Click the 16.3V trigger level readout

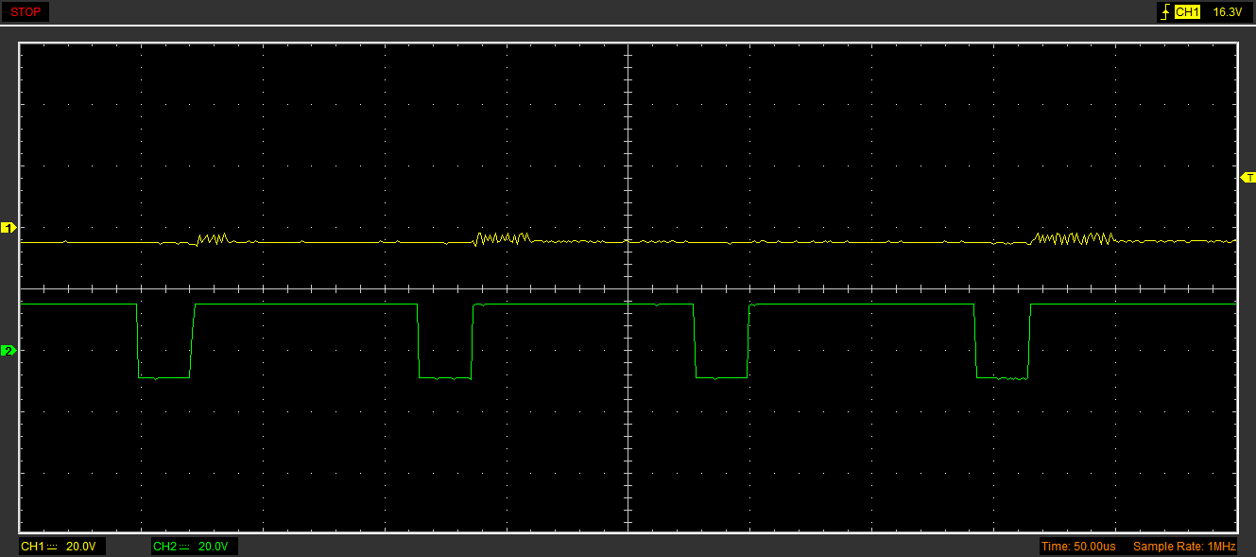pos(1226,12)
